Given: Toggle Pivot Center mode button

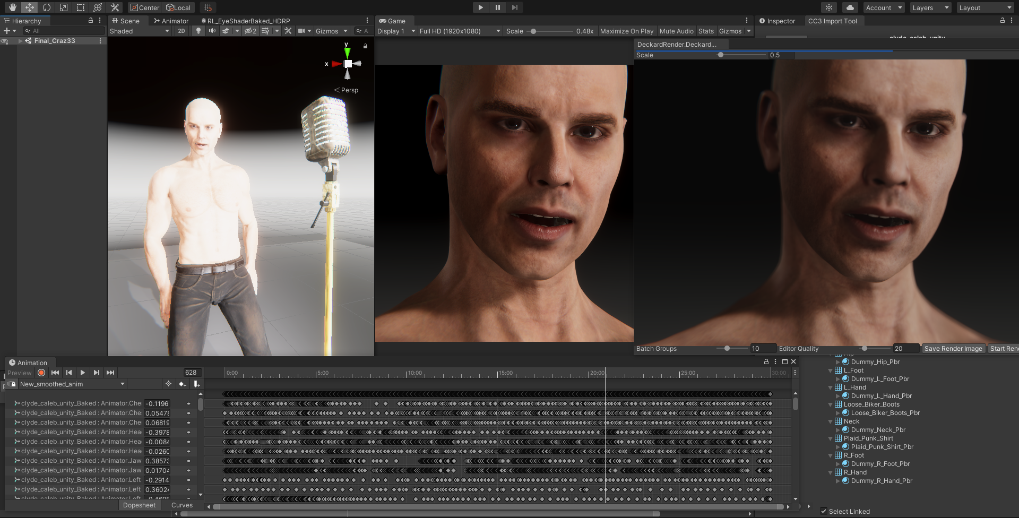Looking at the screenshot, I should point(144,7).
